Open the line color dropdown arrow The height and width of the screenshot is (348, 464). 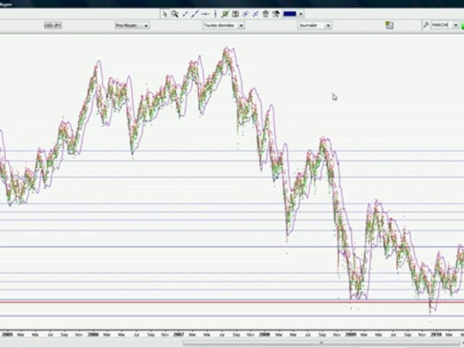click(301, 14)
